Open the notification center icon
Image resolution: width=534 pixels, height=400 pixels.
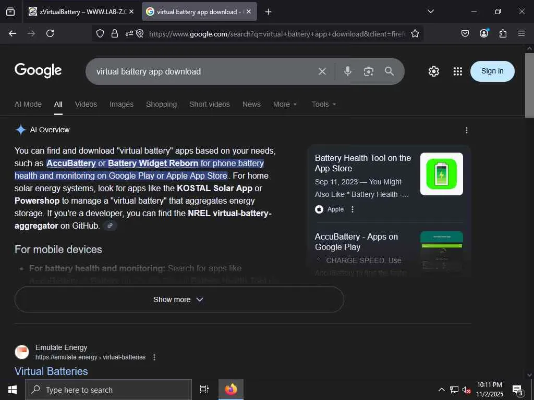[517, 390]
